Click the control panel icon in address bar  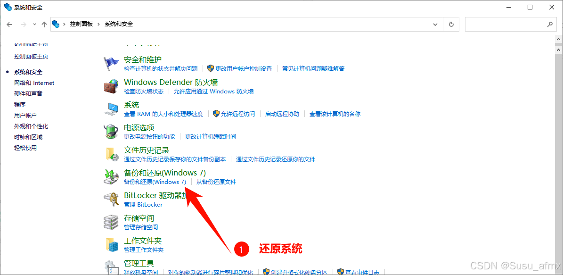(56, 24)
